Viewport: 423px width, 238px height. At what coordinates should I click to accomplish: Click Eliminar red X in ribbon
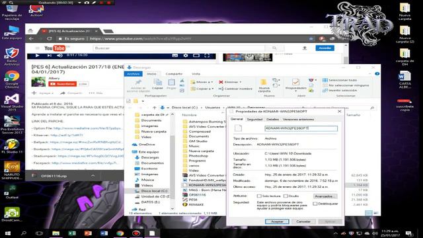(x=221, y=82)
